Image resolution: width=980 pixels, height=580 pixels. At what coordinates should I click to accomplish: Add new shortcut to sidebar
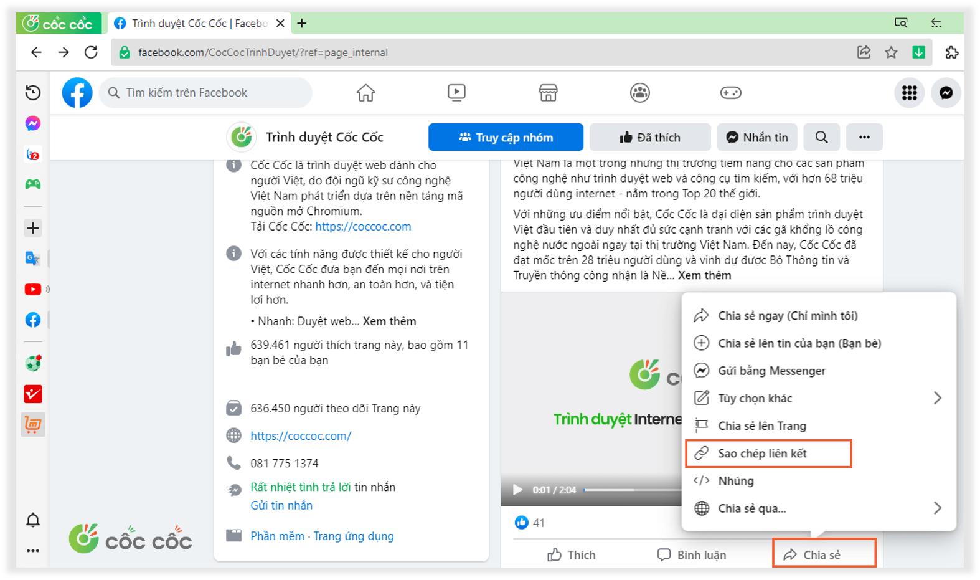[33, 228]
